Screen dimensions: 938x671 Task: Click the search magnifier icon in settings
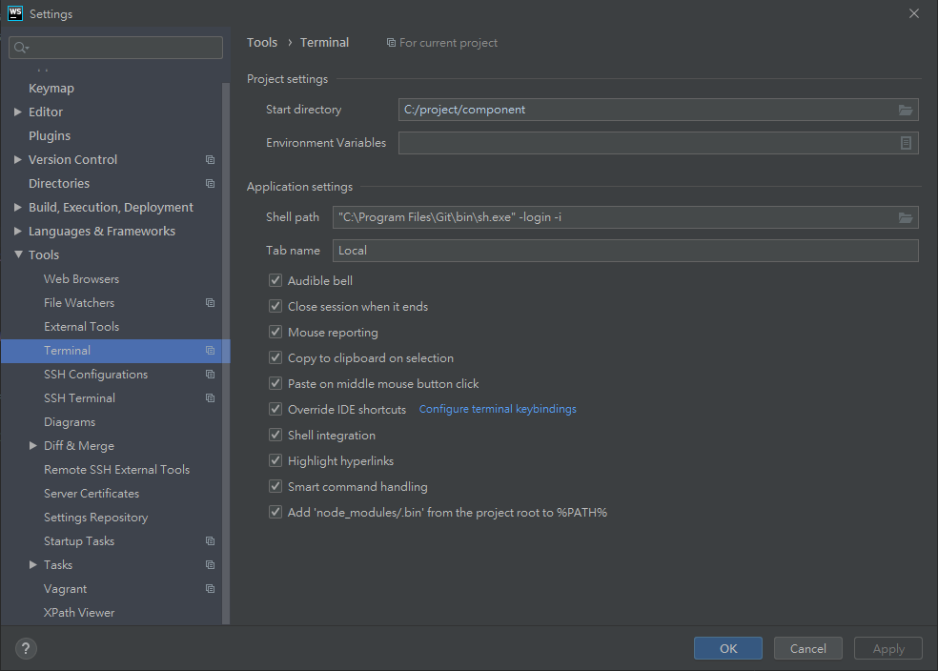pos(21,48)
